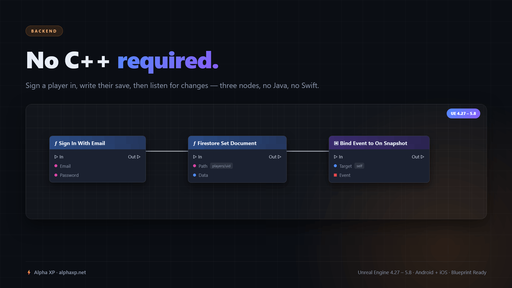The height and width of the screenshot is (288, 512).
Task: Click the Out exec pin of Firestore Set Document
Action: (x=279, y=157)
